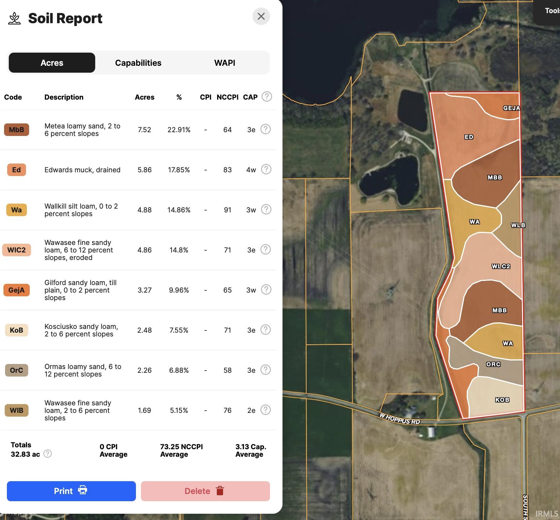Click the Print button
The image size is (560, 520).
[x=71, y=491]
